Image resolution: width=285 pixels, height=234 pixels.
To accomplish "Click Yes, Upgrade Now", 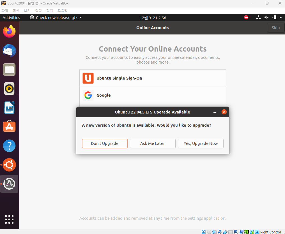I will pos(201,143).
